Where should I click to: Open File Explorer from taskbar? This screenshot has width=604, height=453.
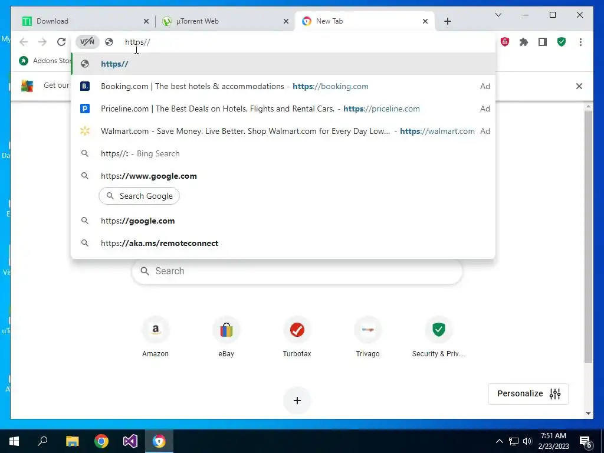[x=72, y=441]
